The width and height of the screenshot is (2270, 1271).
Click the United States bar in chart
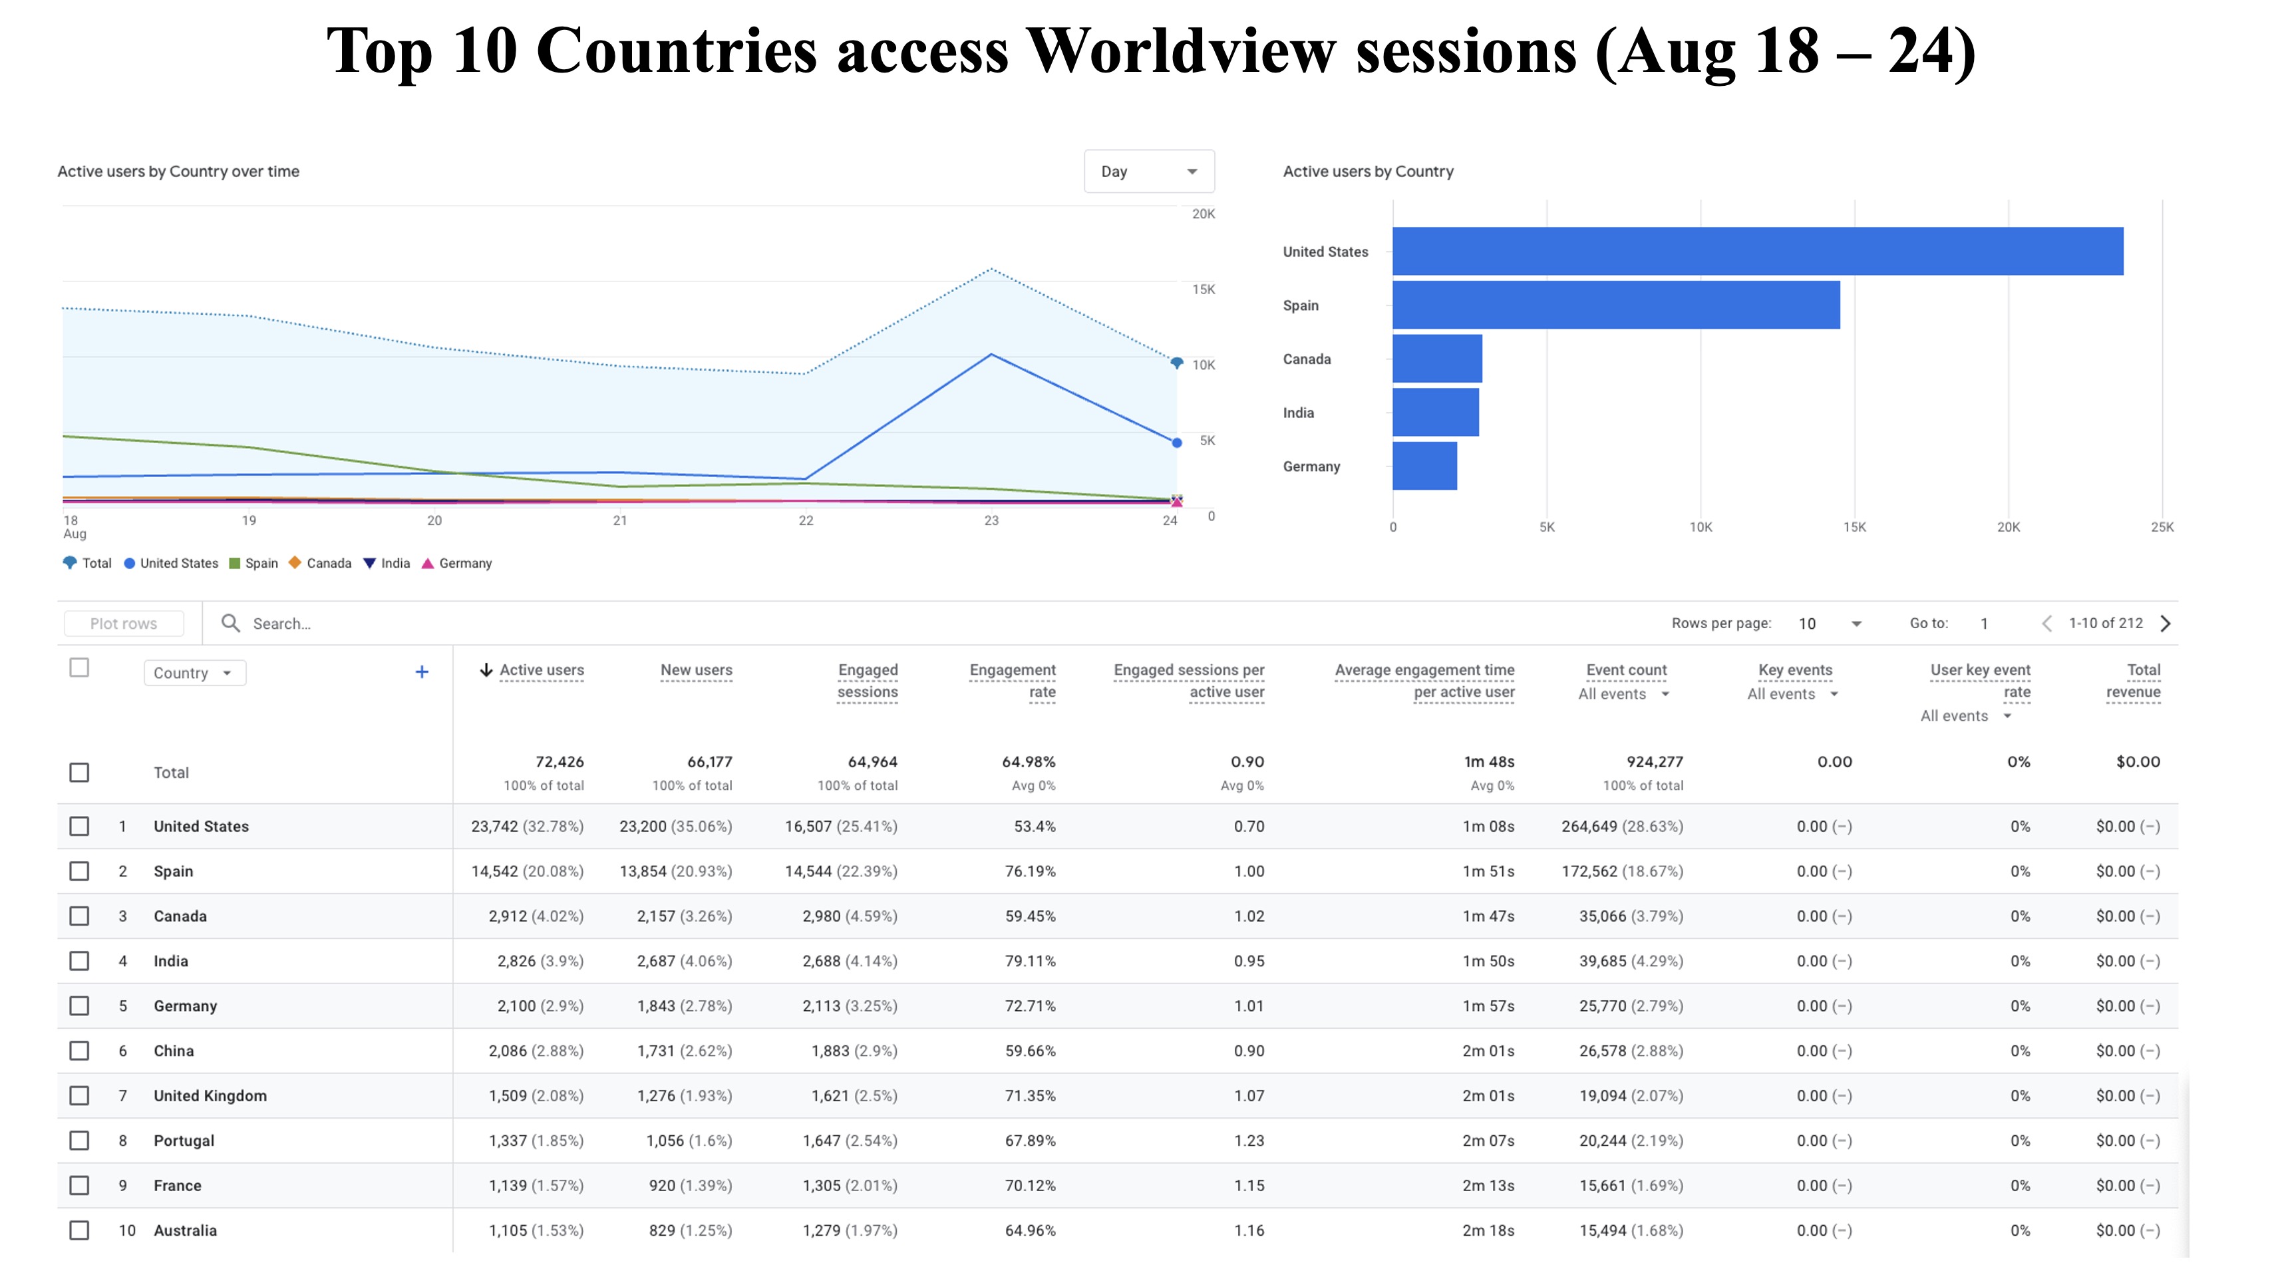1757,251
